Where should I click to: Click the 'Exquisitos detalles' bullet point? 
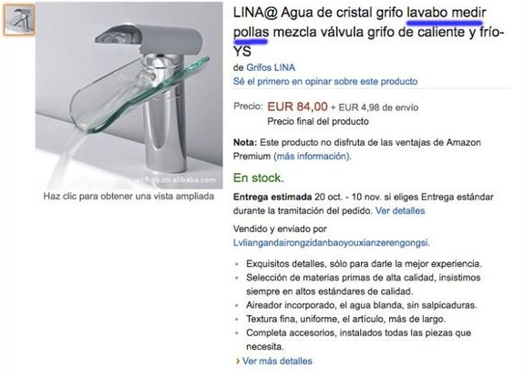click(x=364, y=264)
